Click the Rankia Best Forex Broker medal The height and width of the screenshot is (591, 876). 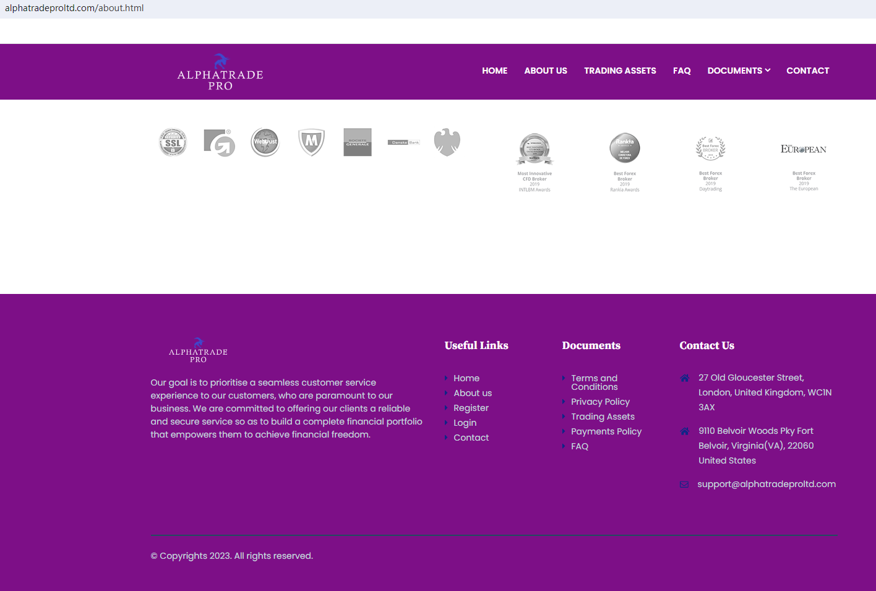click(625, 149)
